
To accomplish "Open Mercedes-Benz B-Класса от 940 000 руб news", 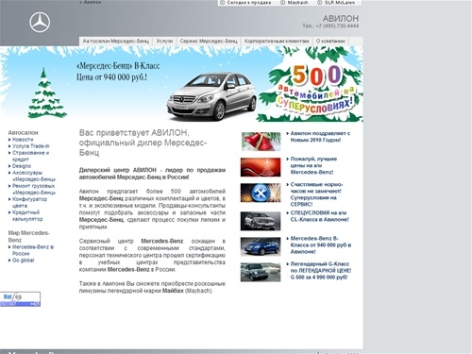I will (x=321, y=244).
